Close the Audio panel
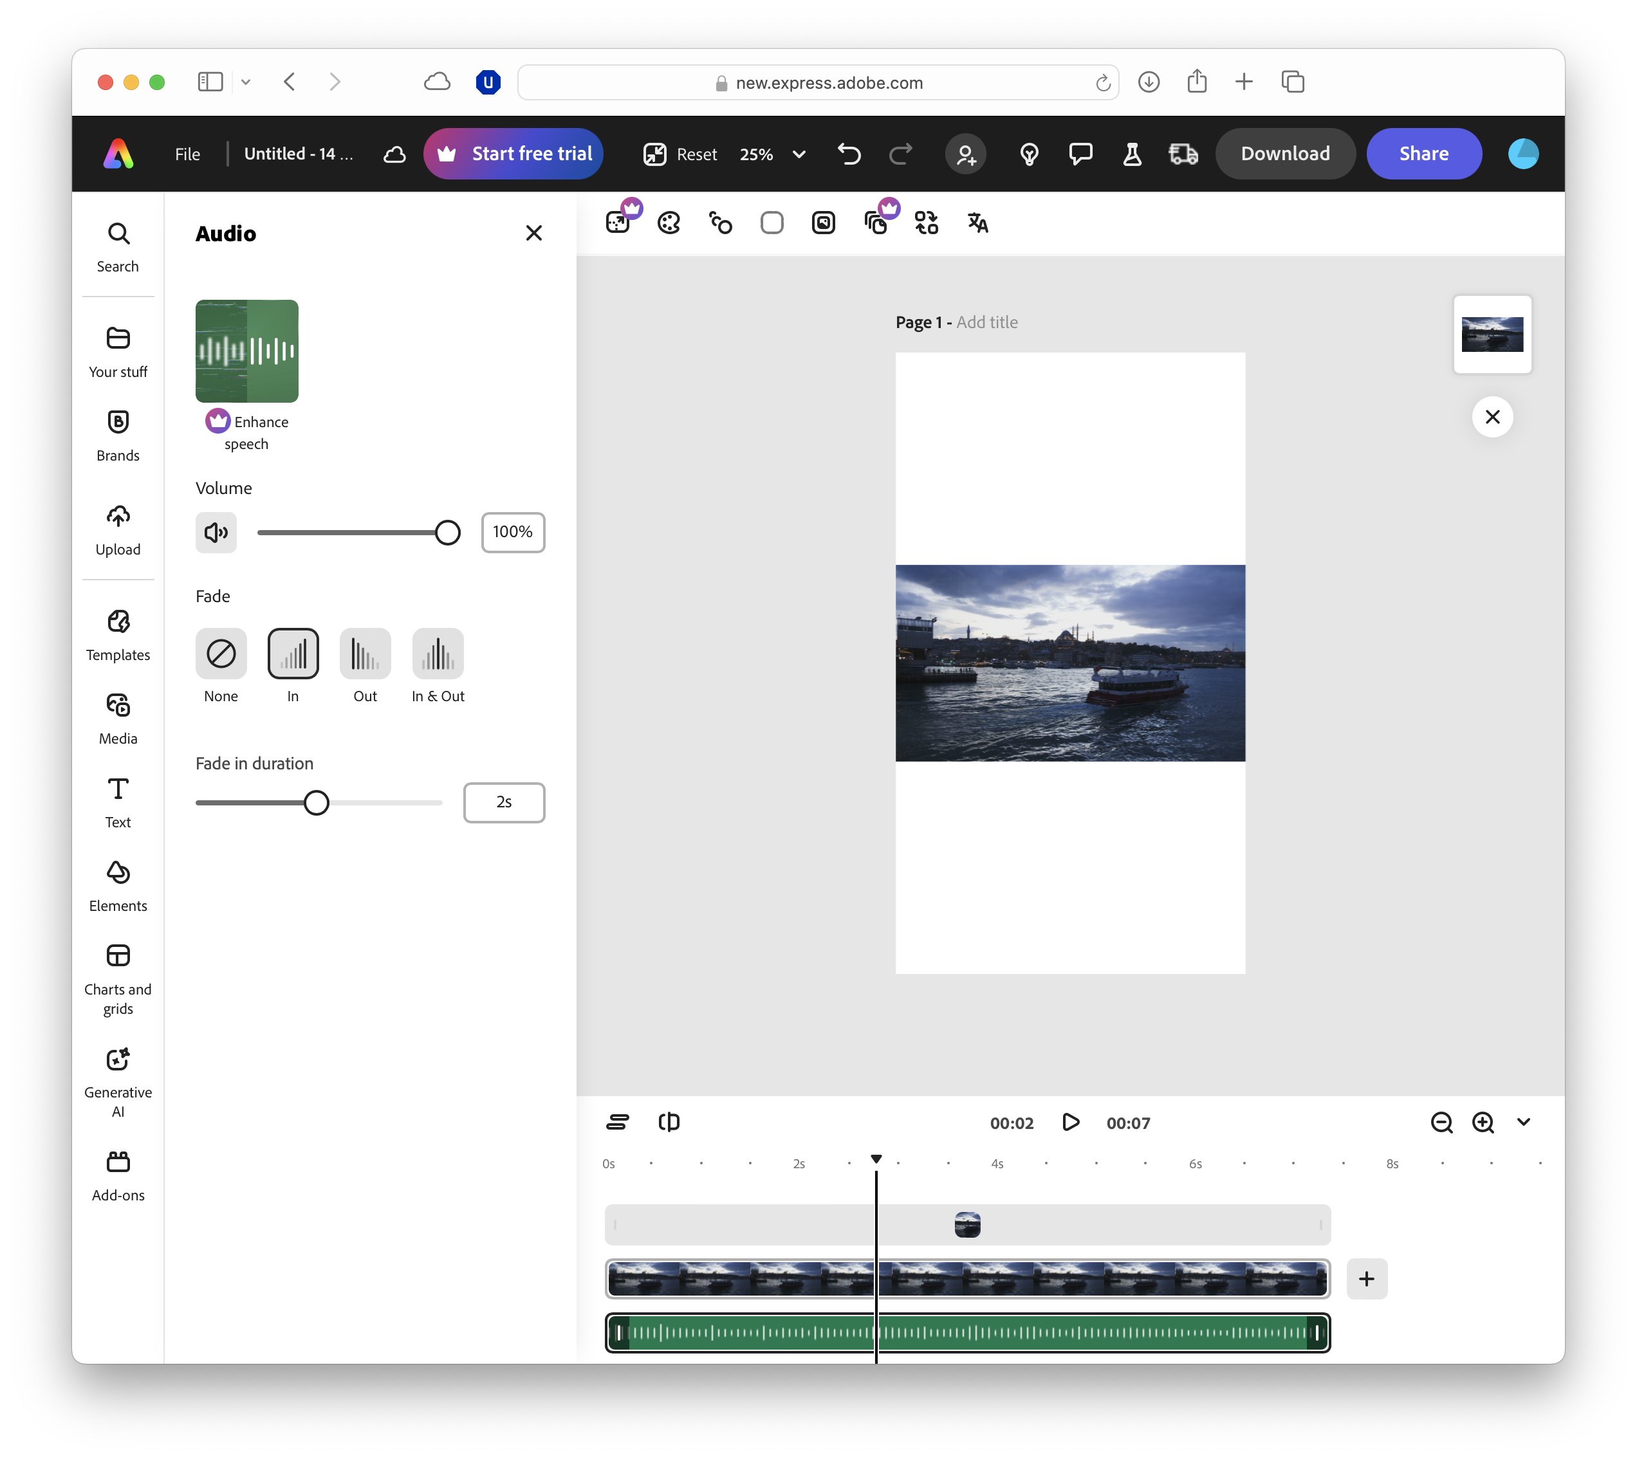1637x1459 pixels. 534,234
